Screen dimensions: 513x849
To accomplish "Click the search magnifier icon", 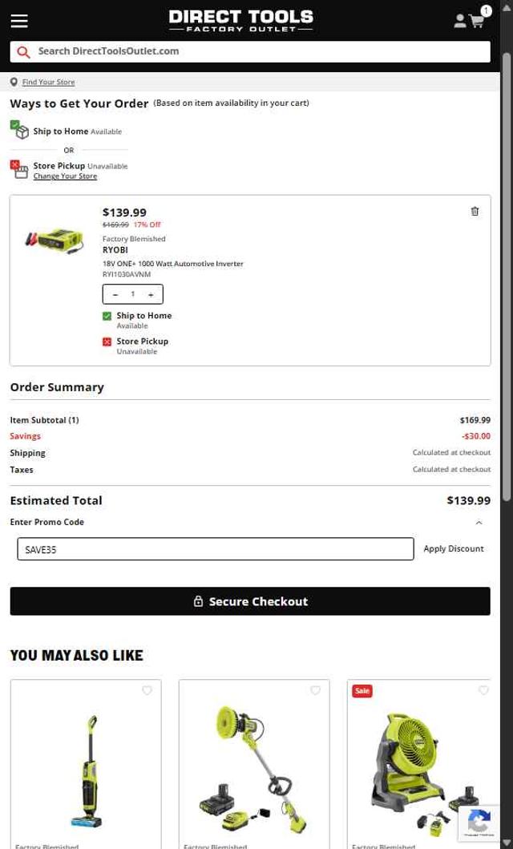I will click(23, 52).
